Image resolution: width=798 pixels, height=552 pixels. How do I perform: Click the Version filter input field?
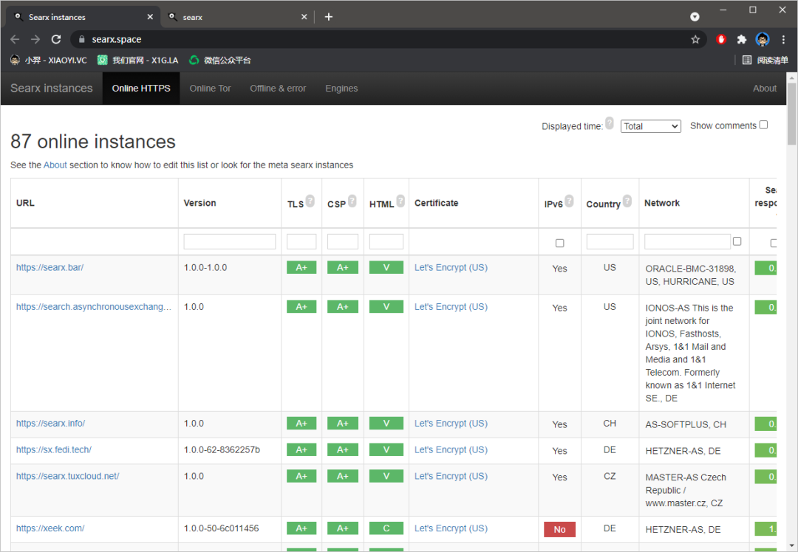229,242
